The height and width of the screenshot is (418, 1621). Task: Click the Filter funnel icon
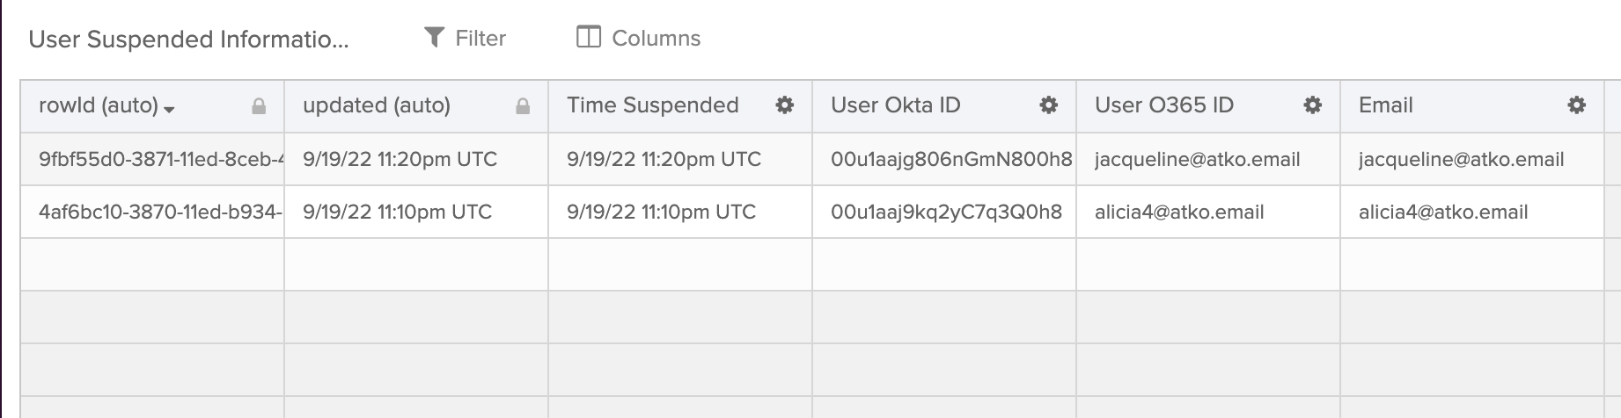434,37
